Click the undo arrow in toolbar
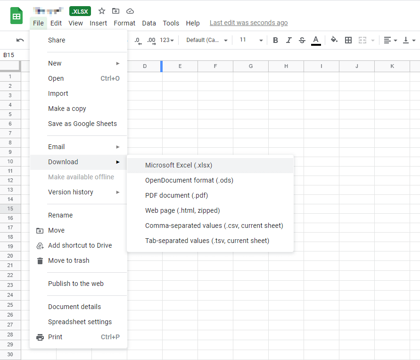420x360 pixels. tap(20, 40)
